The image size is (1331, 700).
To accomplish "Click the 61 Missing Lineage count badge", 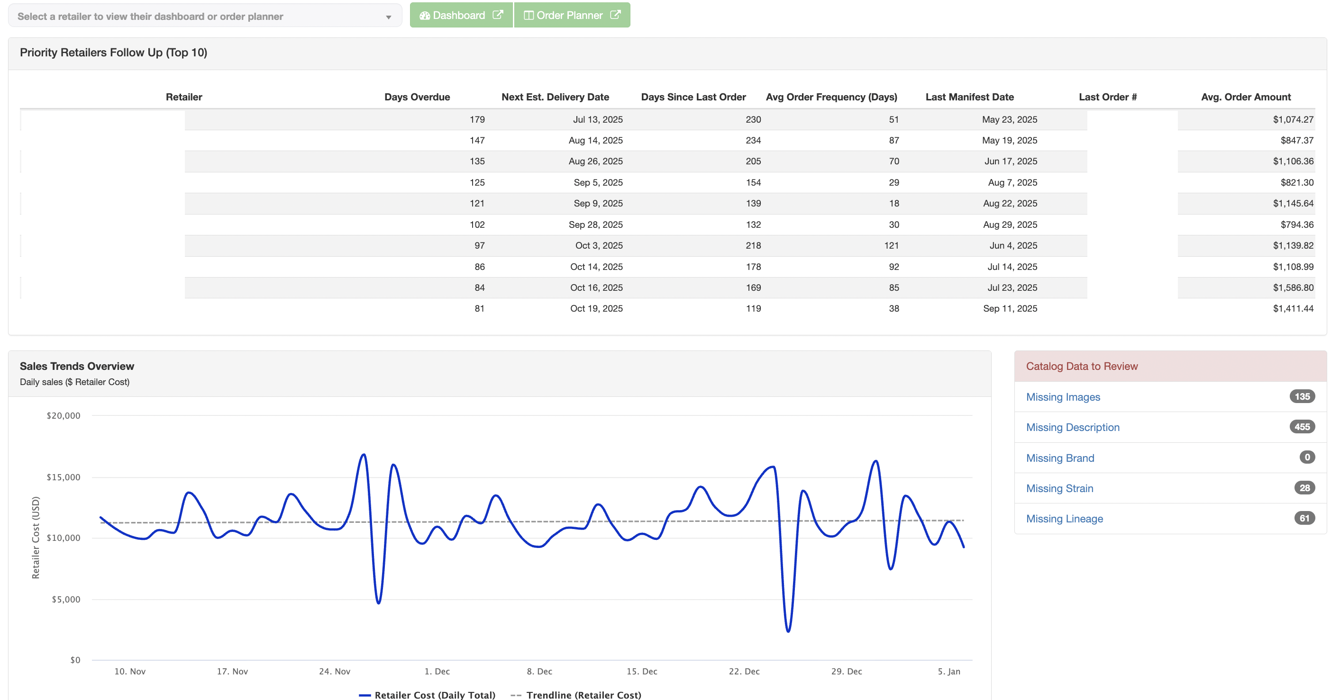I will click(1304, 518).
